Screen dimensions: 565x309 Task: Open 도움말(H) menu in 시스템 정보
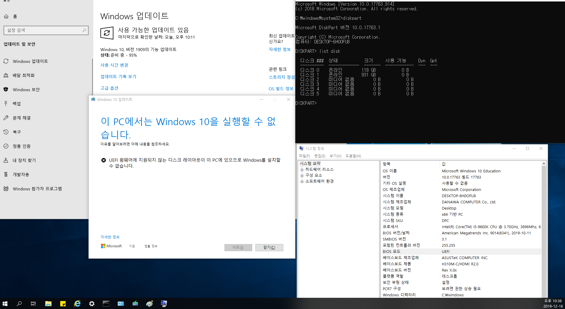pos(353,156)
